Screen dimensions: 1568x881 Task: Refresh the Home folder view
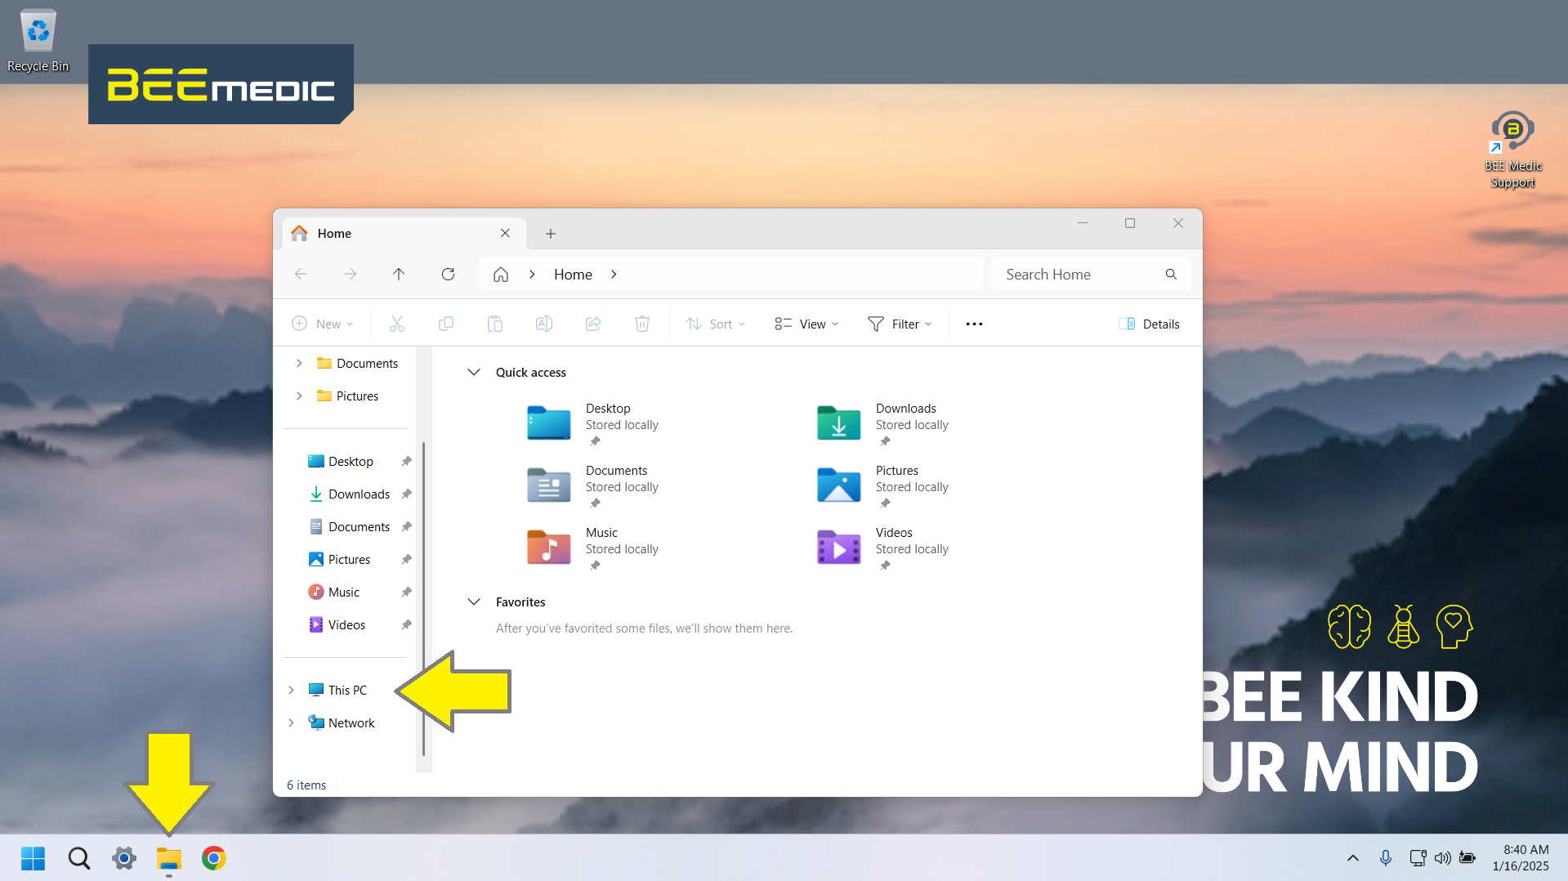448,275
